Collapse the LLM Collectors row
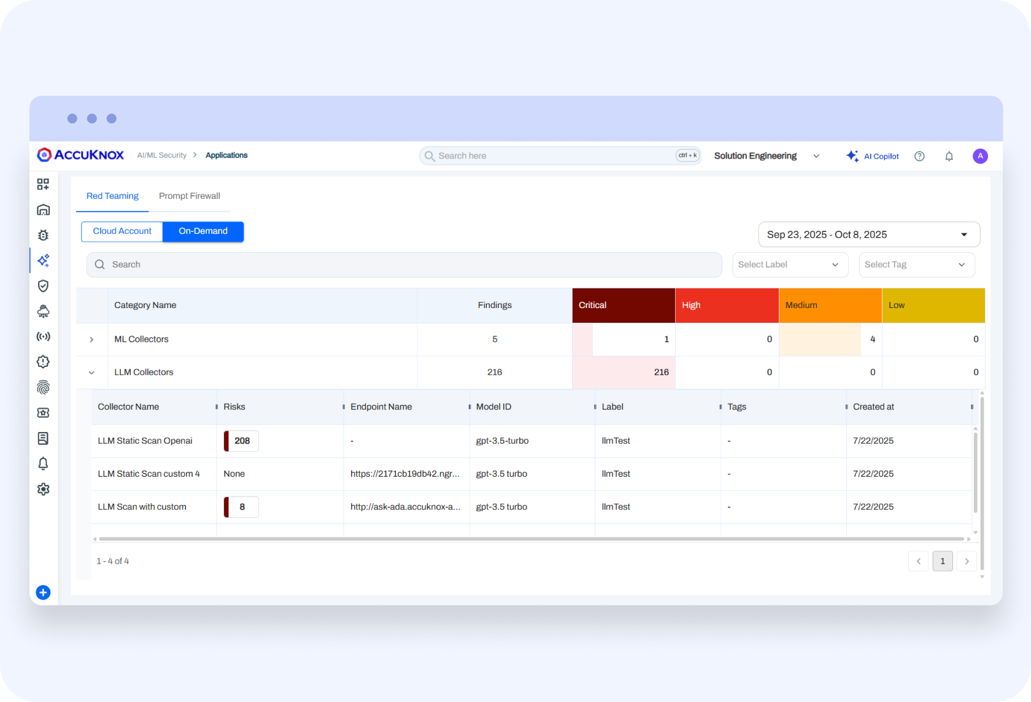1031x702 pixels. [91, 372]
